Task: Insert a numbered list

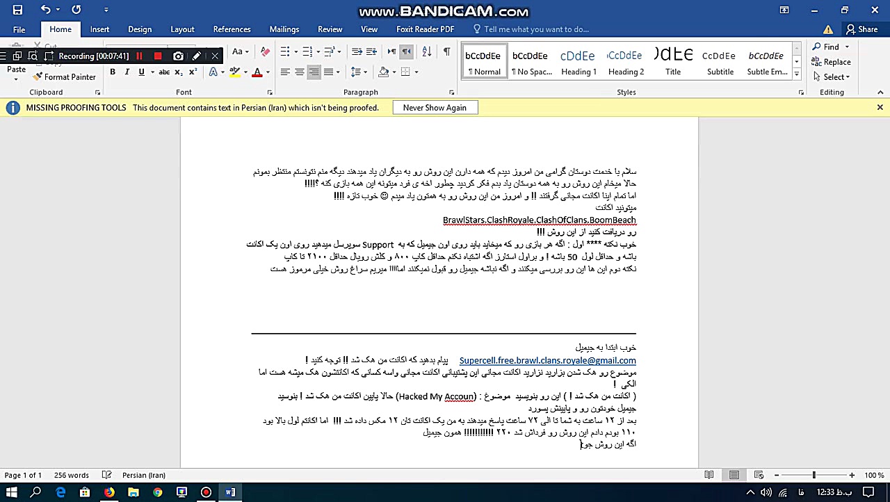Action: (307, 51)
